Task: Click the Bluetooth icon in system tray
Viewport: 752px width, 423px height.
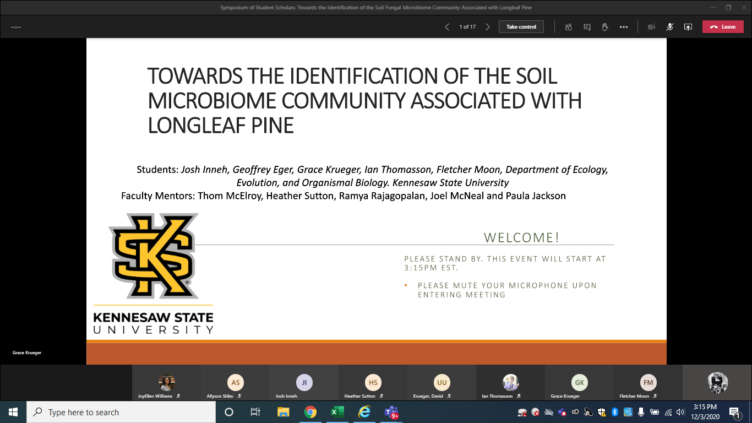Action: point(615,412)
